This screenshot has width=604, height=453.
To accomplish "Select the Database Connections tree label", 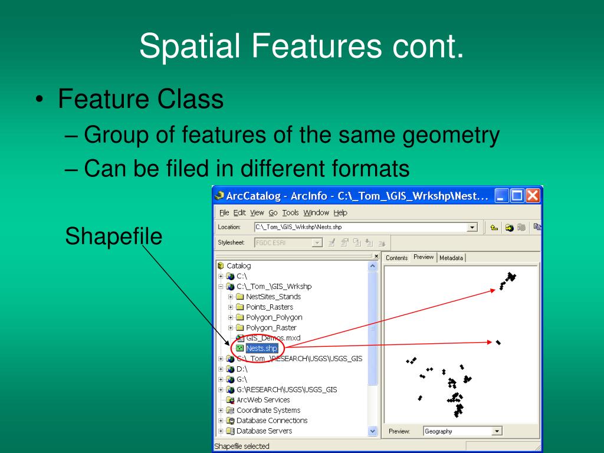I will coord(272,421).
